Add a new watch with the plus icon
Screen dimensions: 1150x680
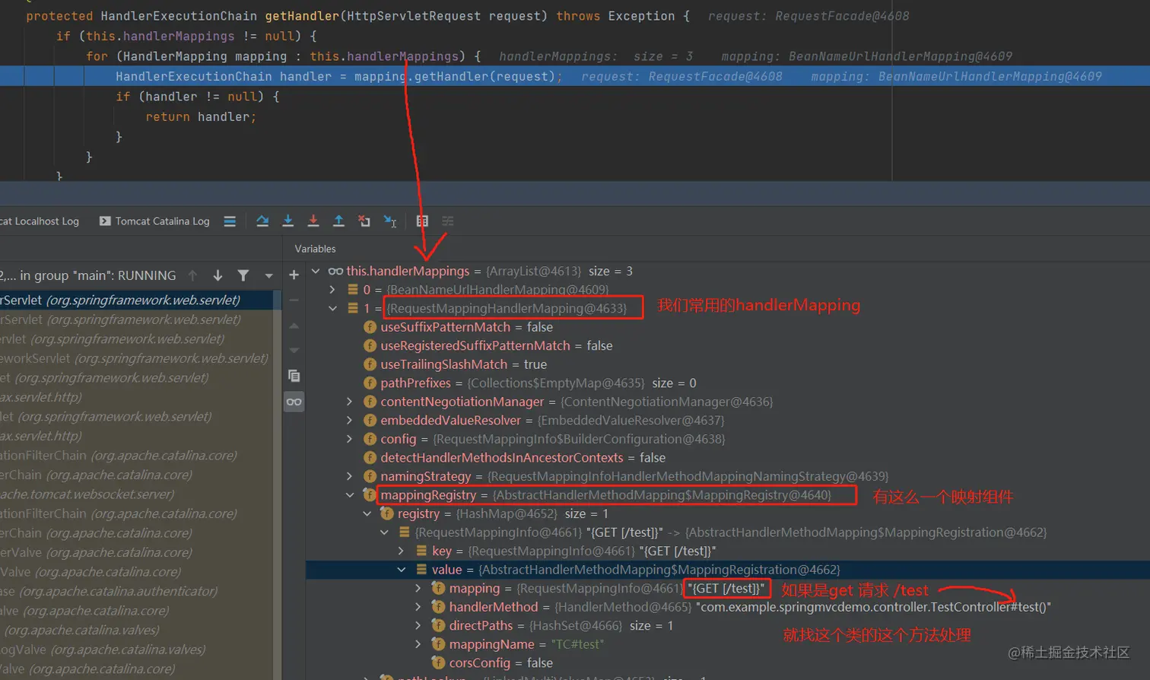coord(294,274)
